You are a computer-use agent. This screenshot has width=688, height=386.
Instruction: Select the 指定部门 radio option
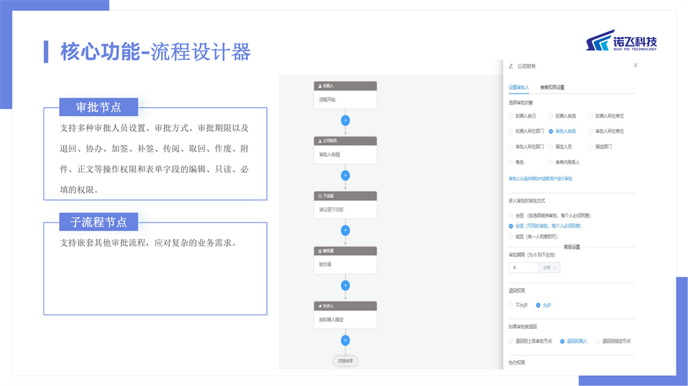[590, 147]
